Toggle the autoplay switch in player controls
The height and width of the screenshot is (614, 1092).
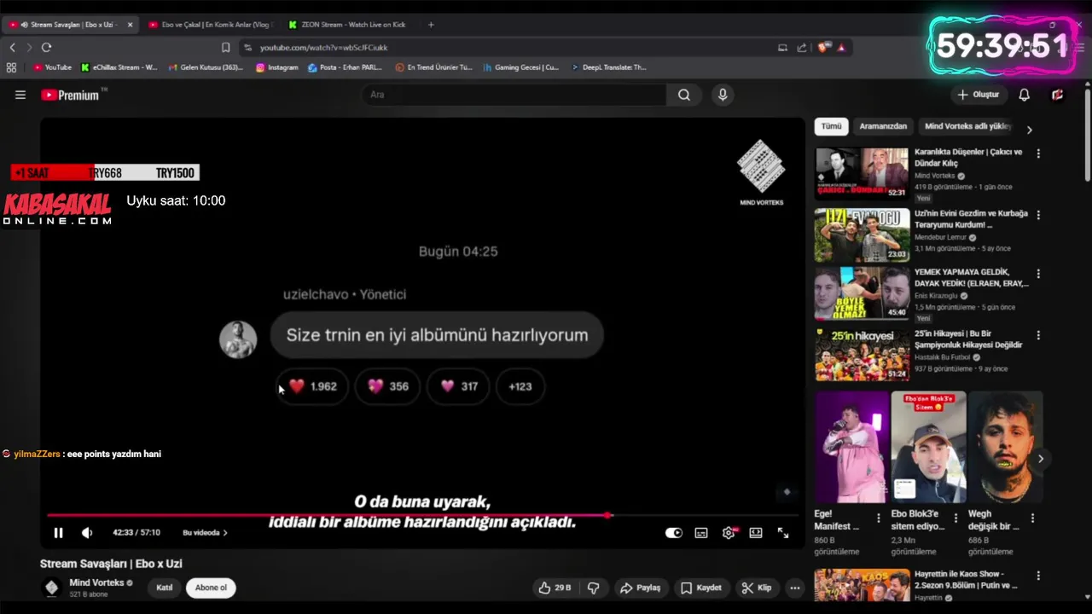point(674,533)
